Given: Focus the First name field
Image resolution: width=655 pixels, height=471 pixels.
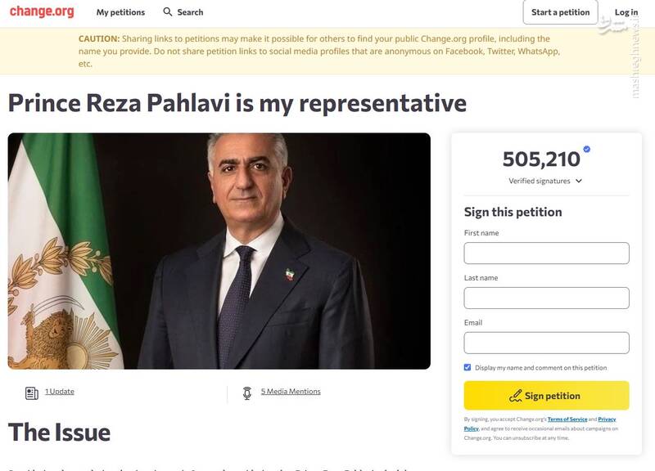Looking at the screenshot, I should point(546,253).
